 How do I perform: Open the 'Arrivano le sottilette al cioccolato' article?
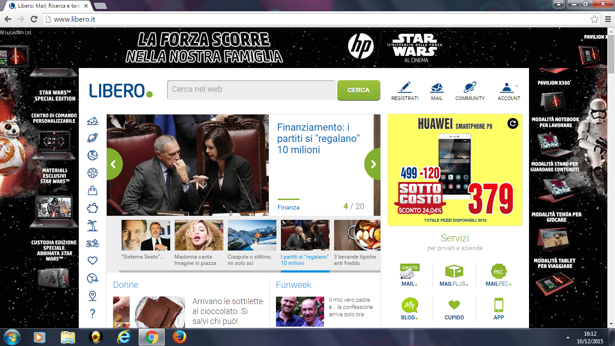[227, 311]
